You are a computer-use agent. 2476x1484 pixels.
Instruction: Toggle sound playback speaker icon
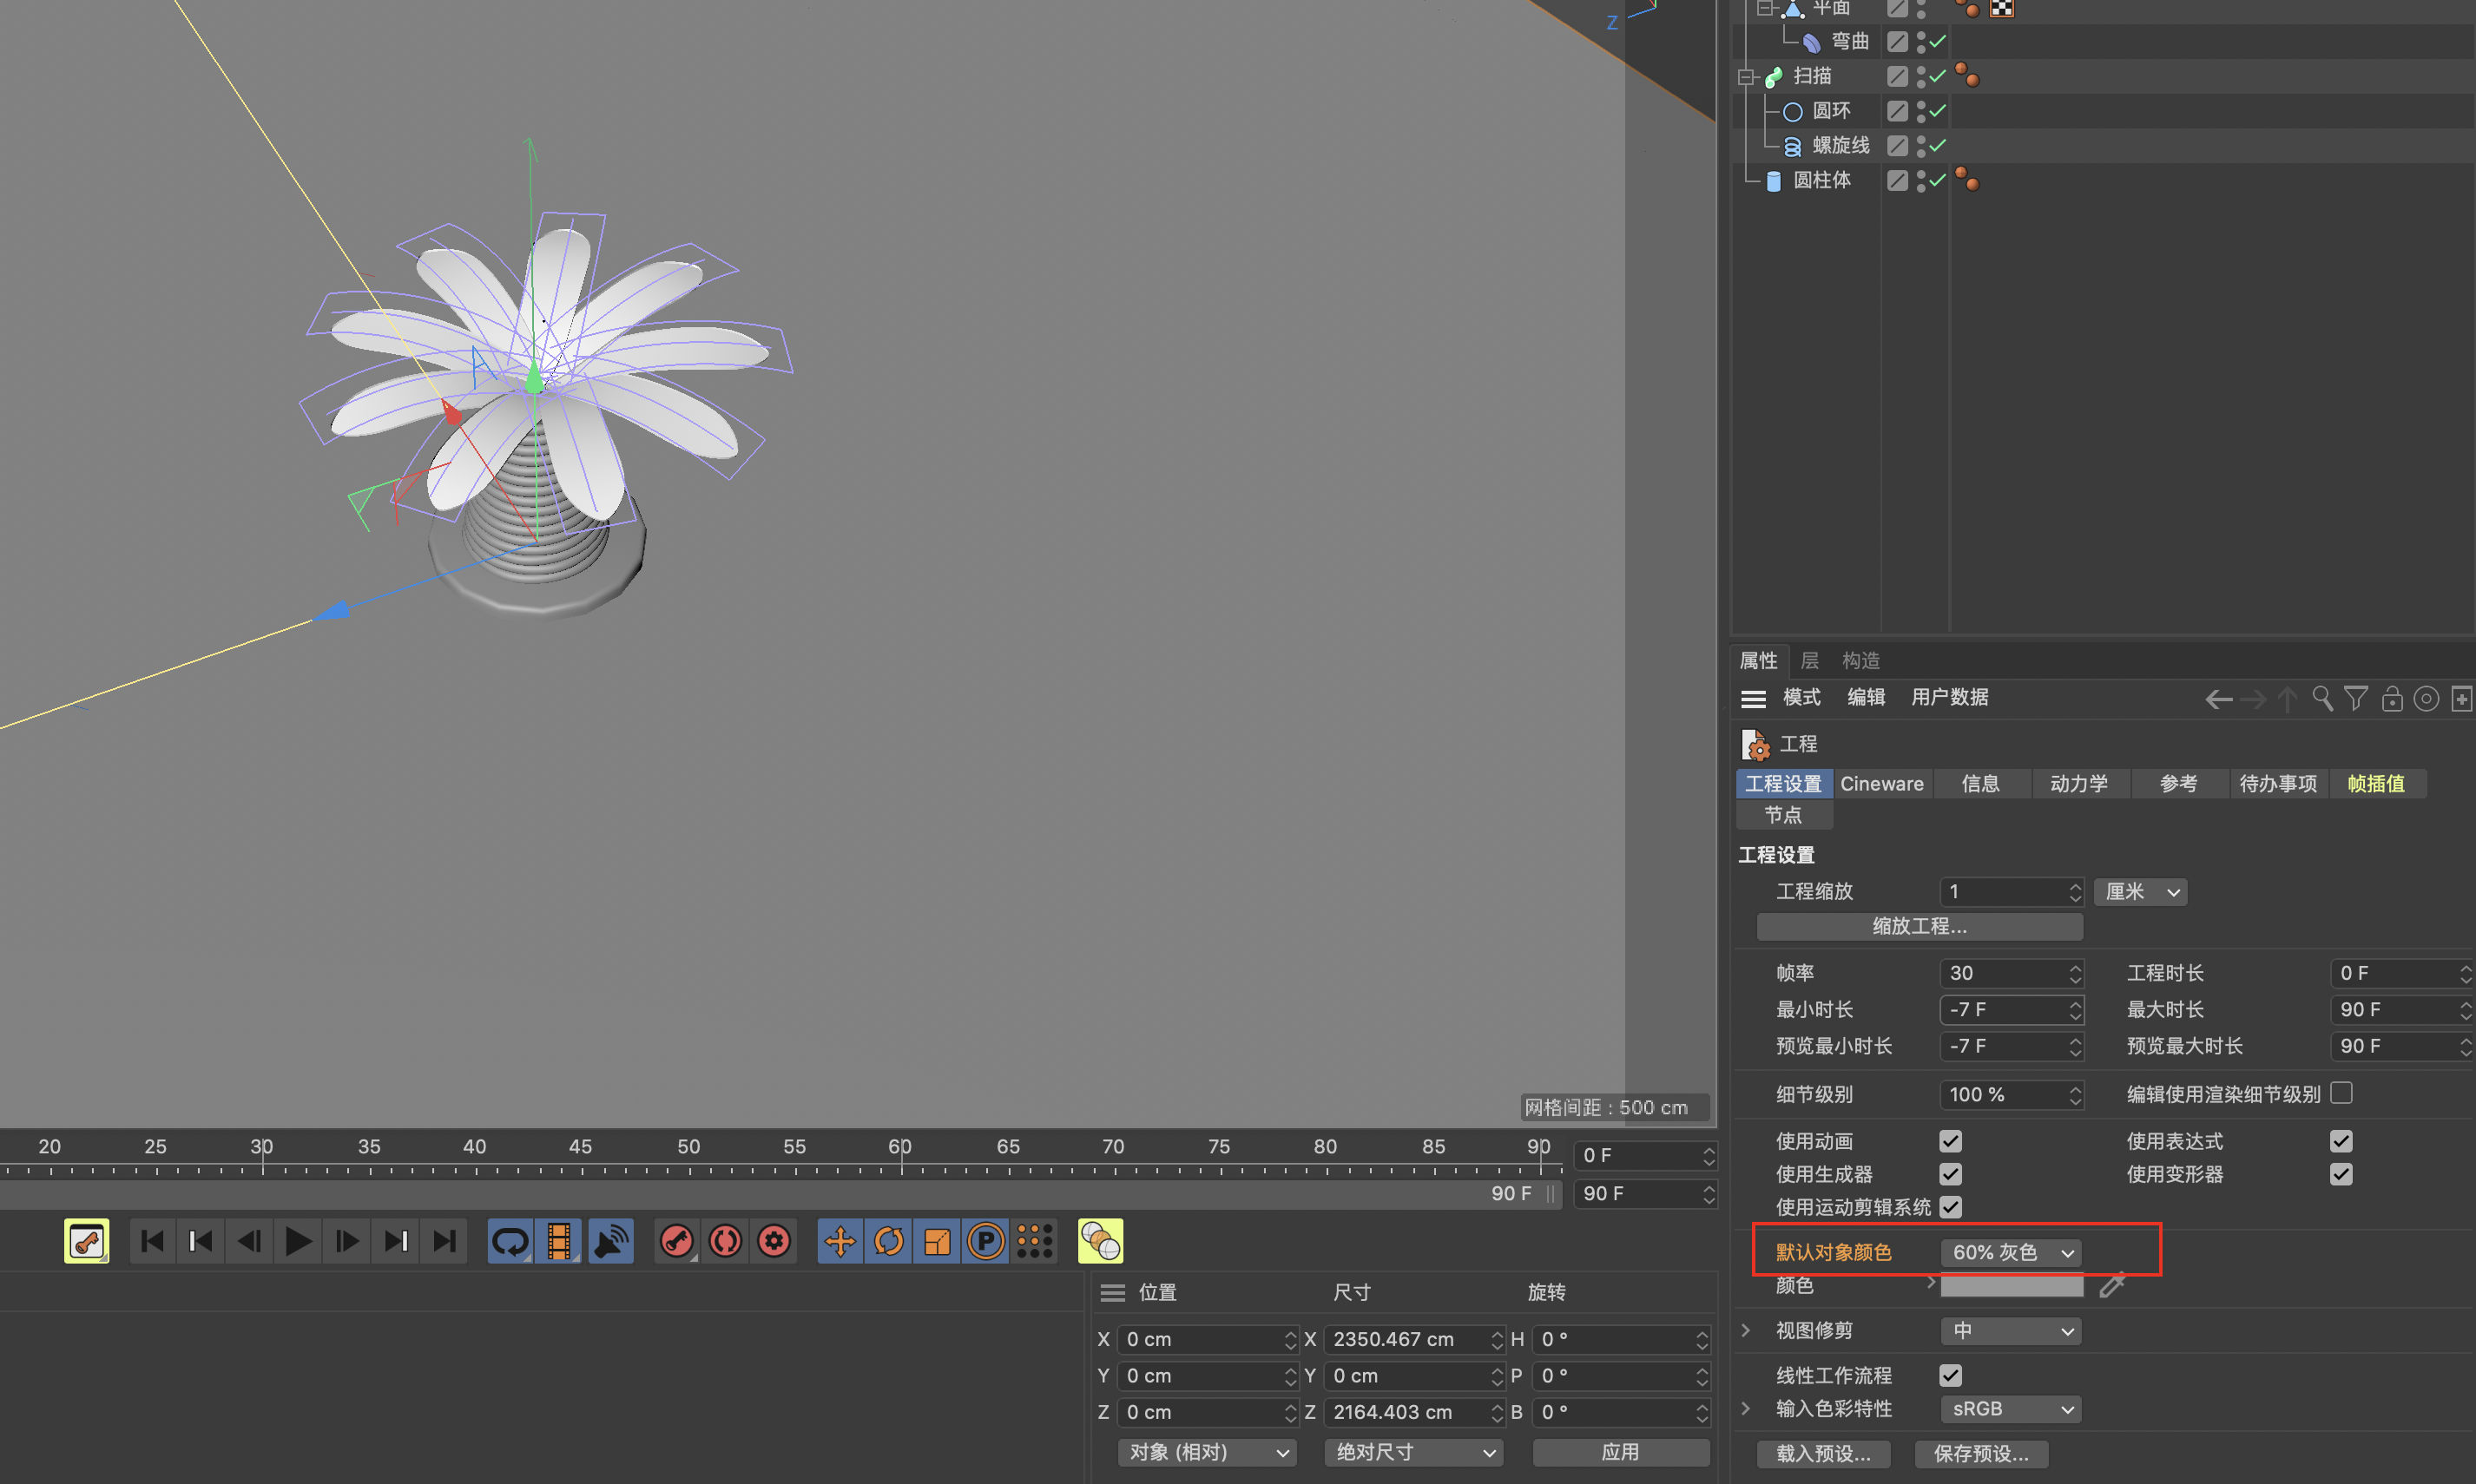(x=610, y=1241)
